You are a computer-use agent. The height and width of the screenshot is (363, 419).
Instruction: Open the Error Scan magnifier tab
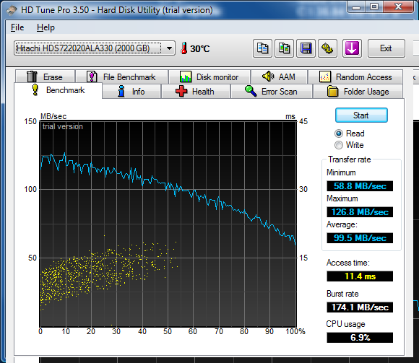click(x=272, y=92)
